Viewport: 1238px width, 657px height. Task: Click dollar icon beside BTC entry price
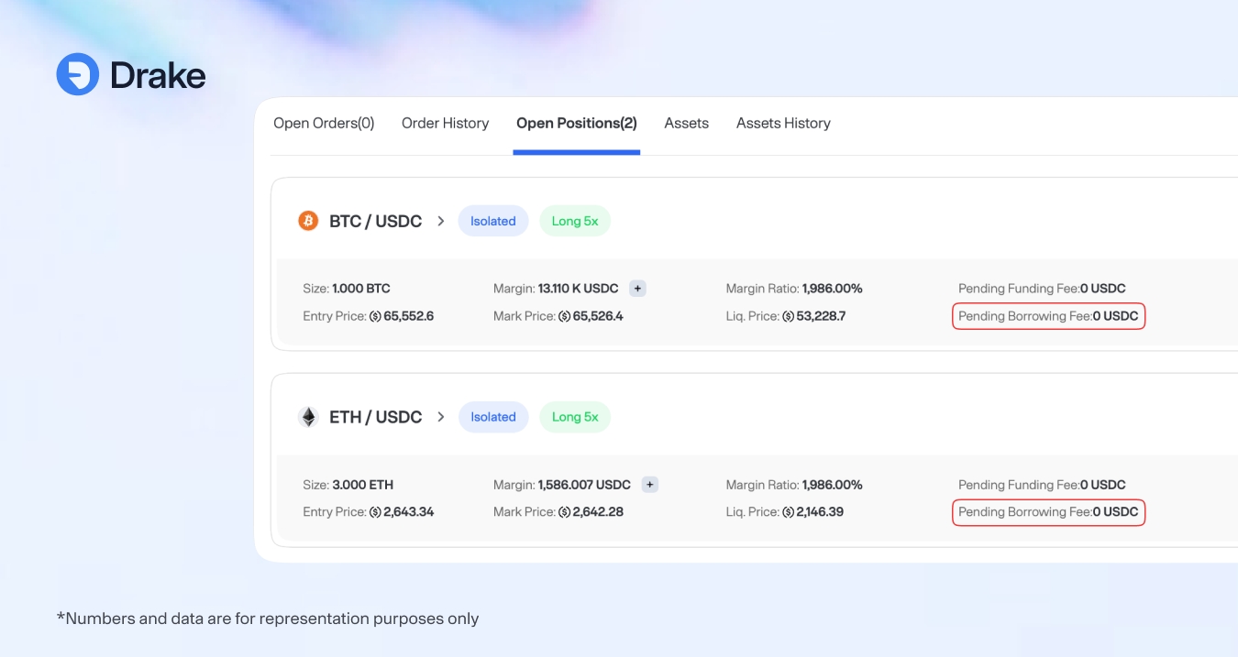click(x=375, y=316)
